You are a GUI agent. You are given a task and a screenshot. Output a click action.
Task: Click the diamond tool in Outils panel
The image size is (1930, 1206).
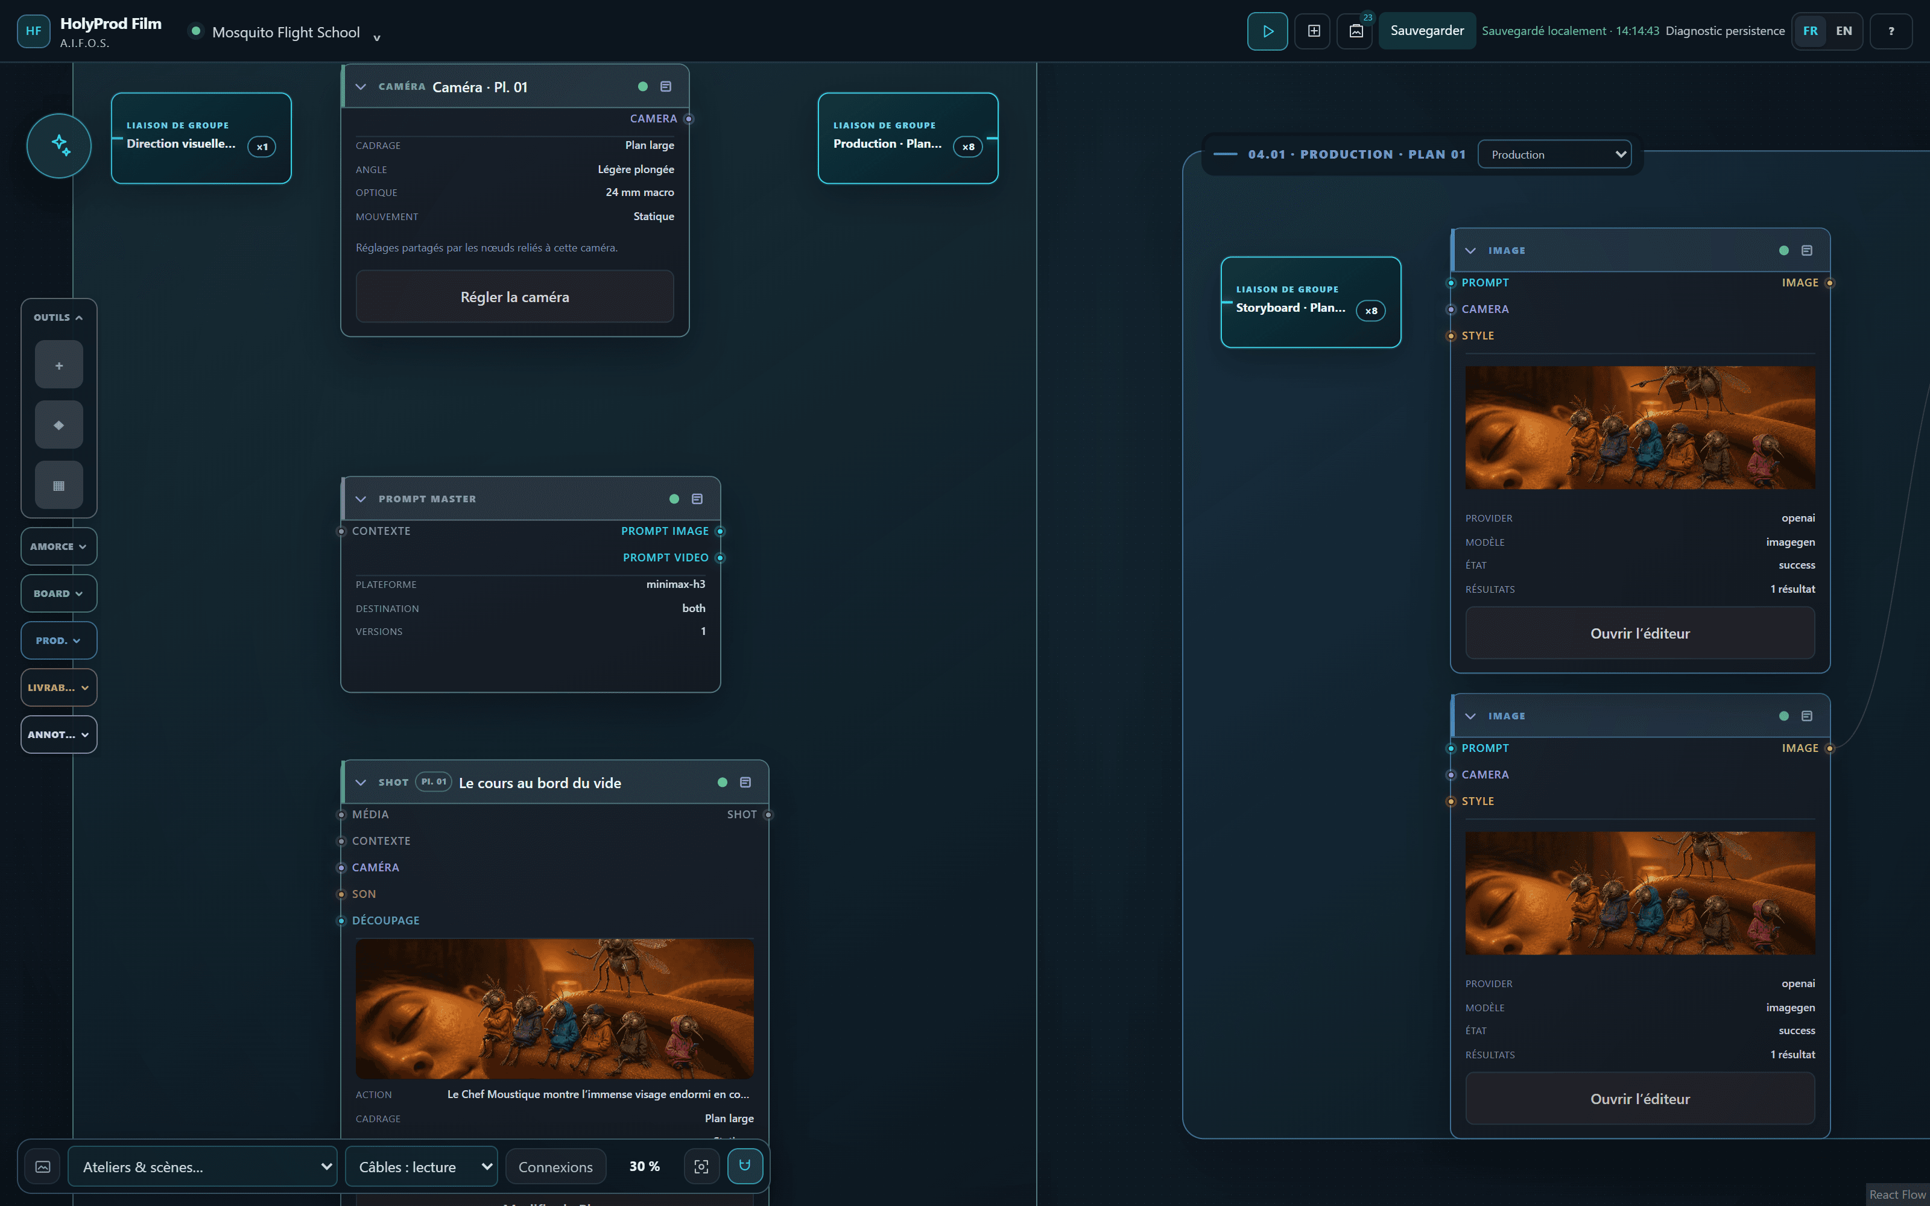pos(59,425)
